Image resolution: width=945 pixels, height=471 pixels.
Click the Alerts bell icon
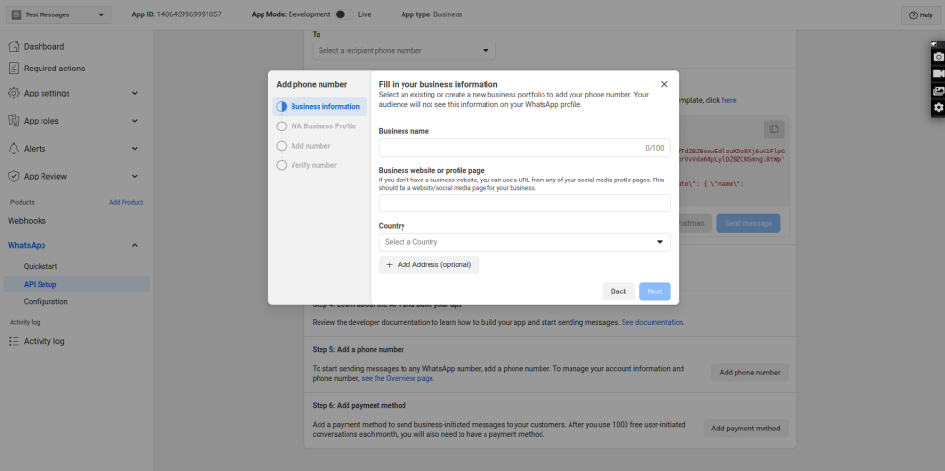click(x=14, y=149)
